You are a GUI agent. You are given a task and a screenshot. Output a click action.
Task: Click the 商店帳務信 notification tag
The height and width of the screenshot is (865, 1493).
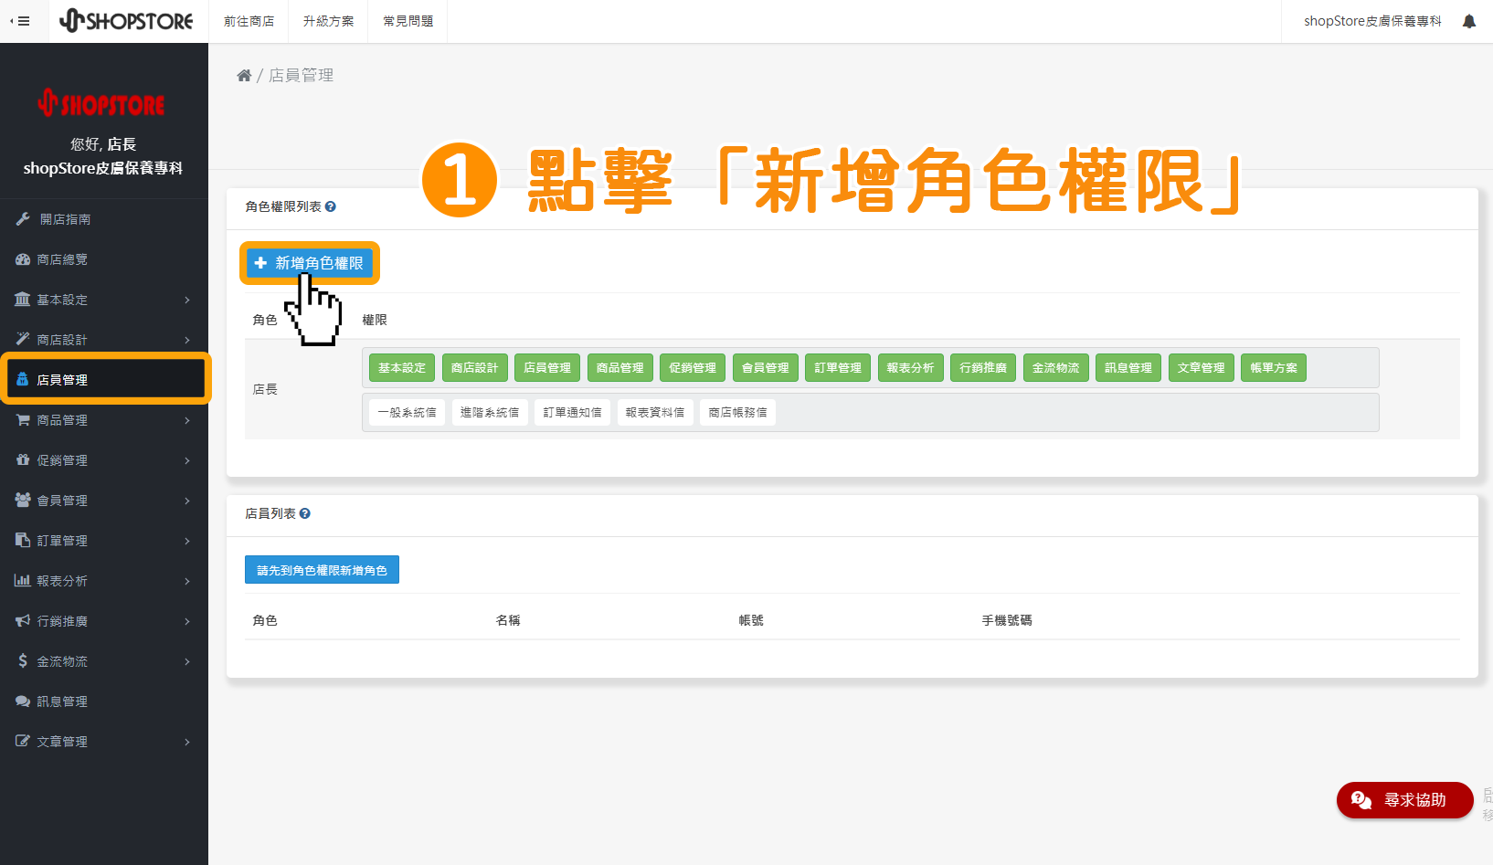pos(737,413)
